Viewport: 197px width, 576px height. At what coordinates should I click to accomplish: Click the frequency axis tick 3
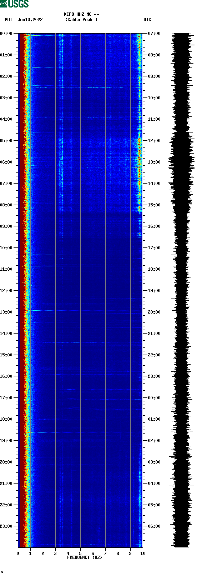coord(55,554)
